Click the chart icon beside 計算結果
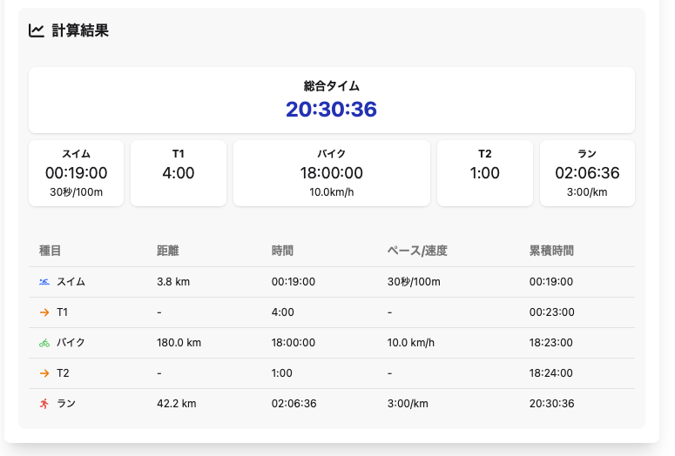Screen dimensions: 675x456 [37, 30]
